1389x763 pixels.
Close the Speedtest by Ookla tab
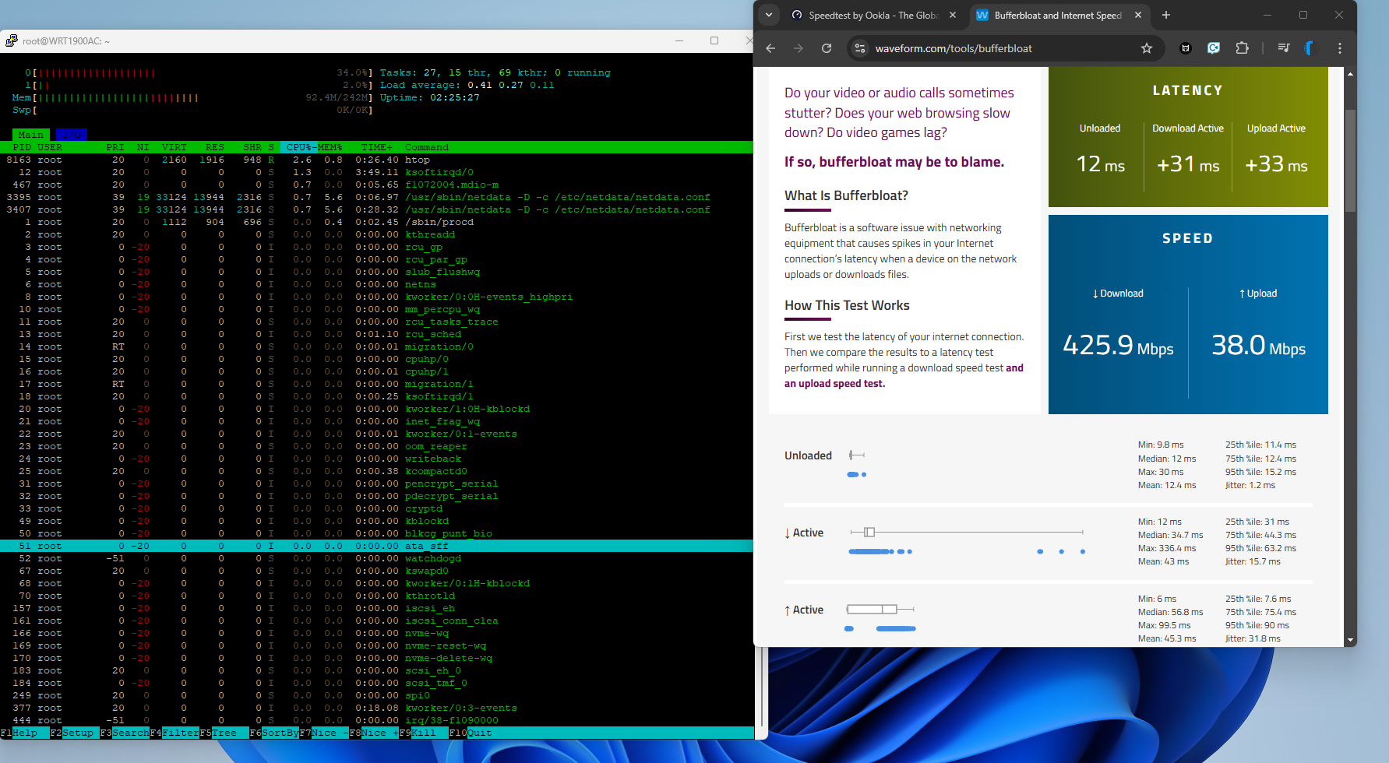tap(953, 15)
